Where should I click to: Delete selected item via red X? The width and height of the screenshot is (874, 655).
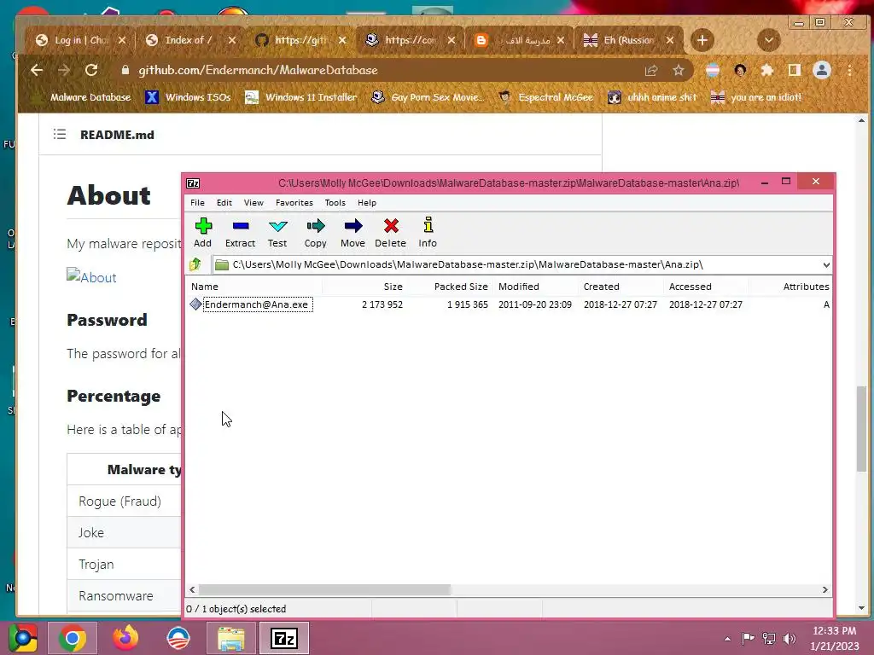tap(390, 232)
